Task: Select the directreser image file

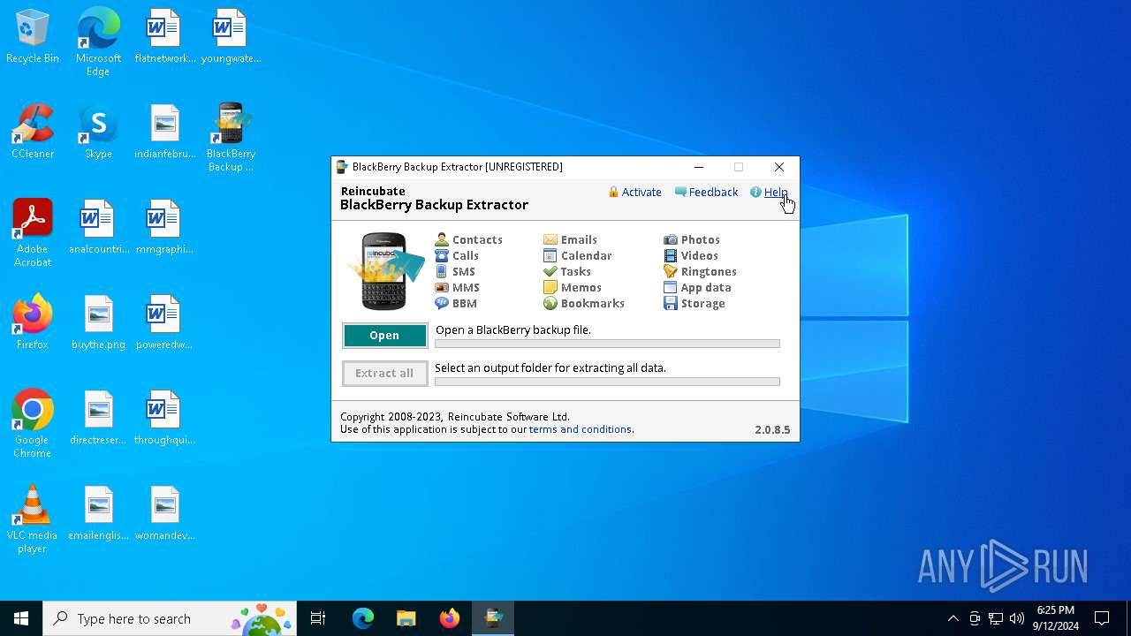Action: point(98,419)
